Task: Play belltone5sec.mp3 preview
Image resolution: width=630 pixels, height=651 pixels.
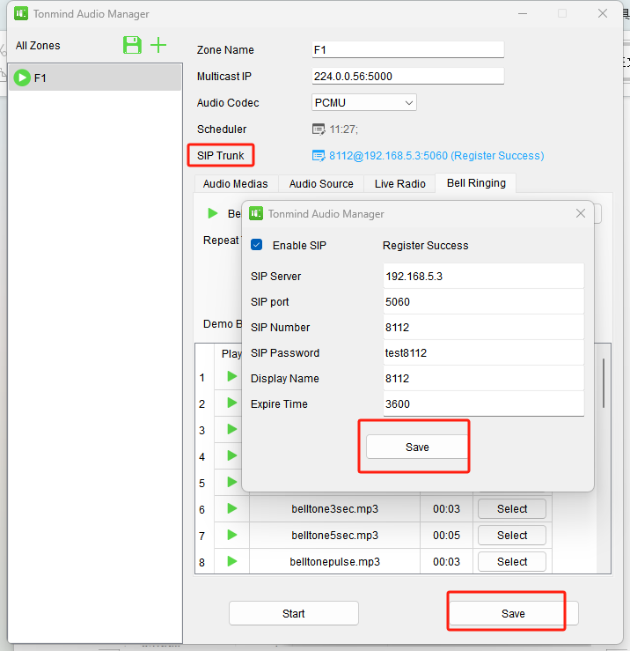Action: 232,535
